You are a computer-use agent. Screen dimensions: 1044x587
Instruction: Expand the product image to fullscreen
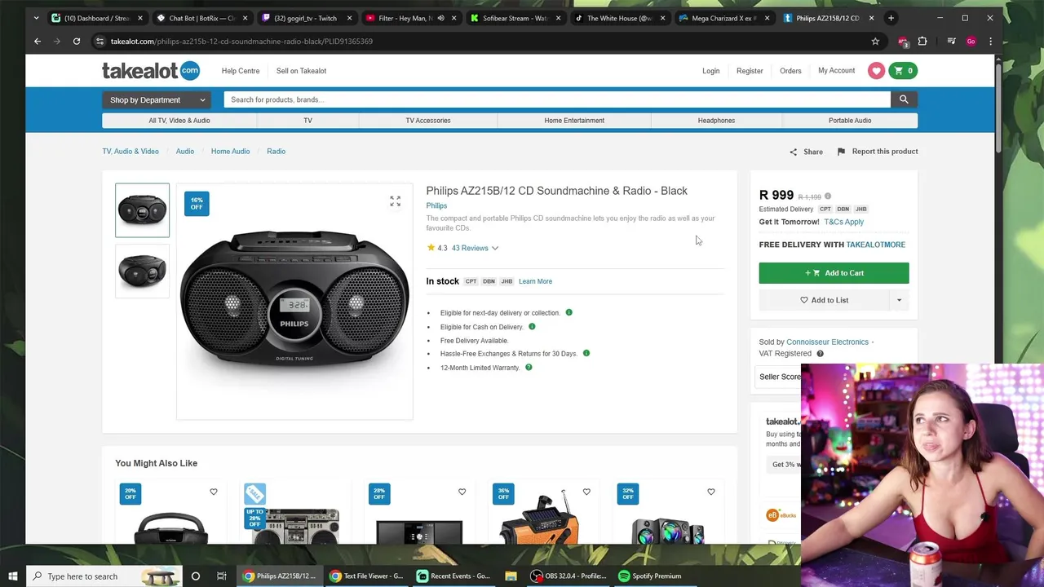(x=395, y=201)
